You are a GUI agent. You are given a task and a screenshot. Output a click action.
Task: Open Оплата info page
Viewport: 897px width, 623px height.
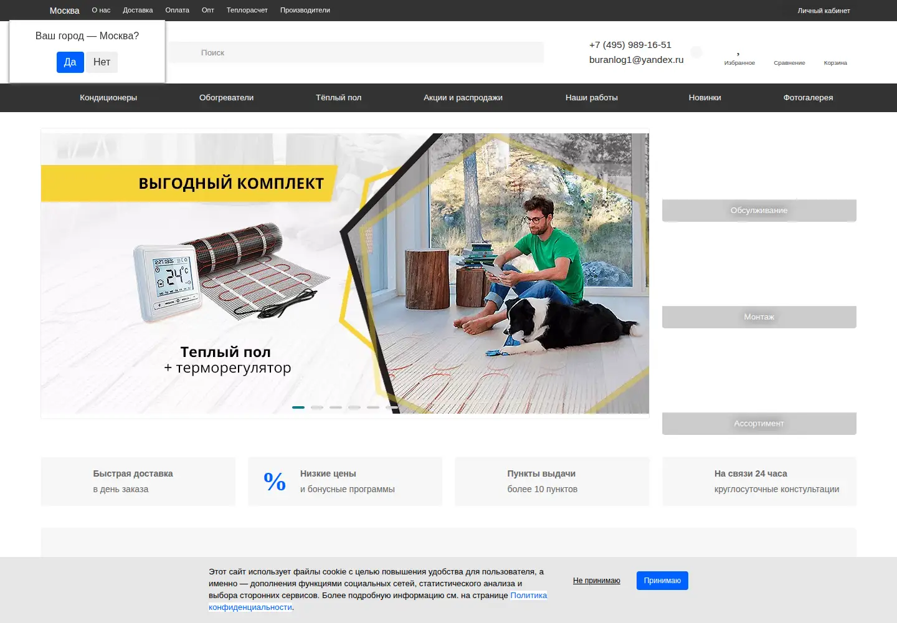[178, 11]
